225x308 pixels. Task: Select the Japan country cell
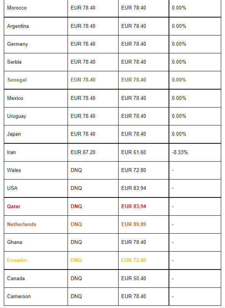click(x=36, y=134)
